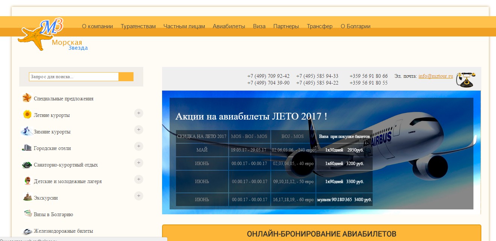The height and width of the screenshot is (241, 496).
Task: Open the Виза menu item
Action: point(259,26)
